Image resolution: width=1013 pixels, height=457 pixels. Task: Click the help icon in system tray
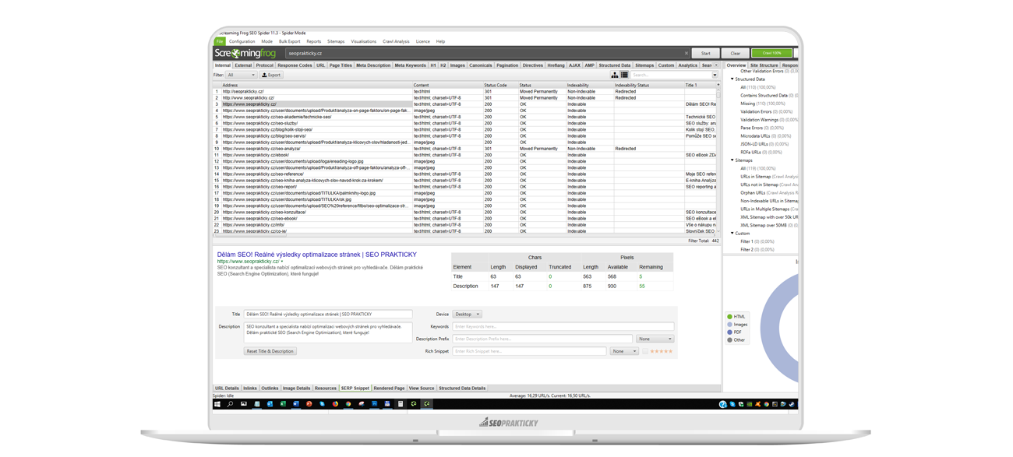click(723, 404)
